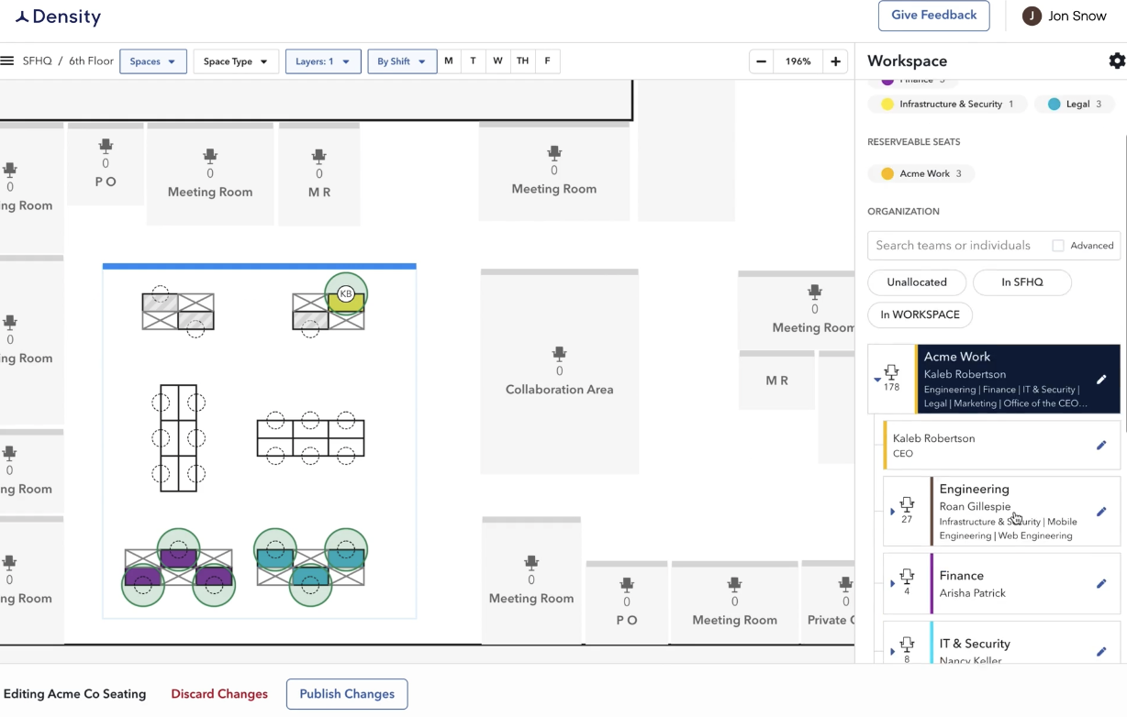Click Discard Changes
Viewport: 1127px width, 717px height.
pyautogui.click(x=219, y=694)
